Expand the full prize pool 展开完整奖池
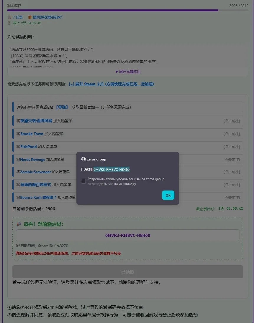 128,72
